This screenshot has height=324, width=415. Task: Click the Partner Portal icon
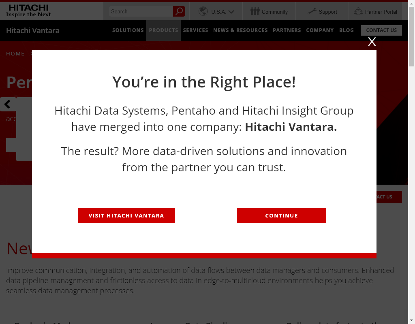point(358,11)
